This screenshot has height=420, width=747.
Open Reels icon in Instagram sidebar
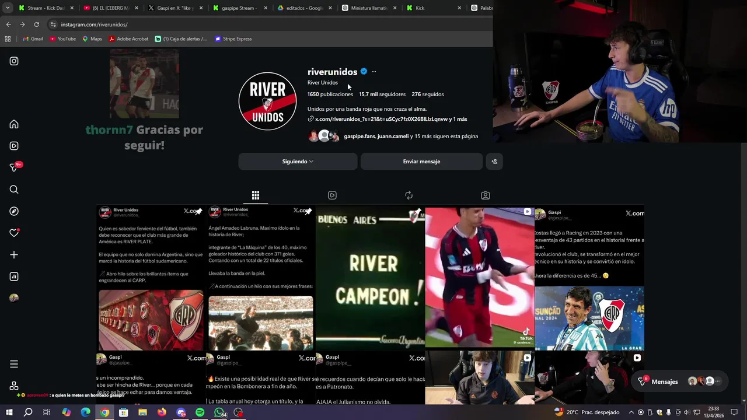click(14, 146)
